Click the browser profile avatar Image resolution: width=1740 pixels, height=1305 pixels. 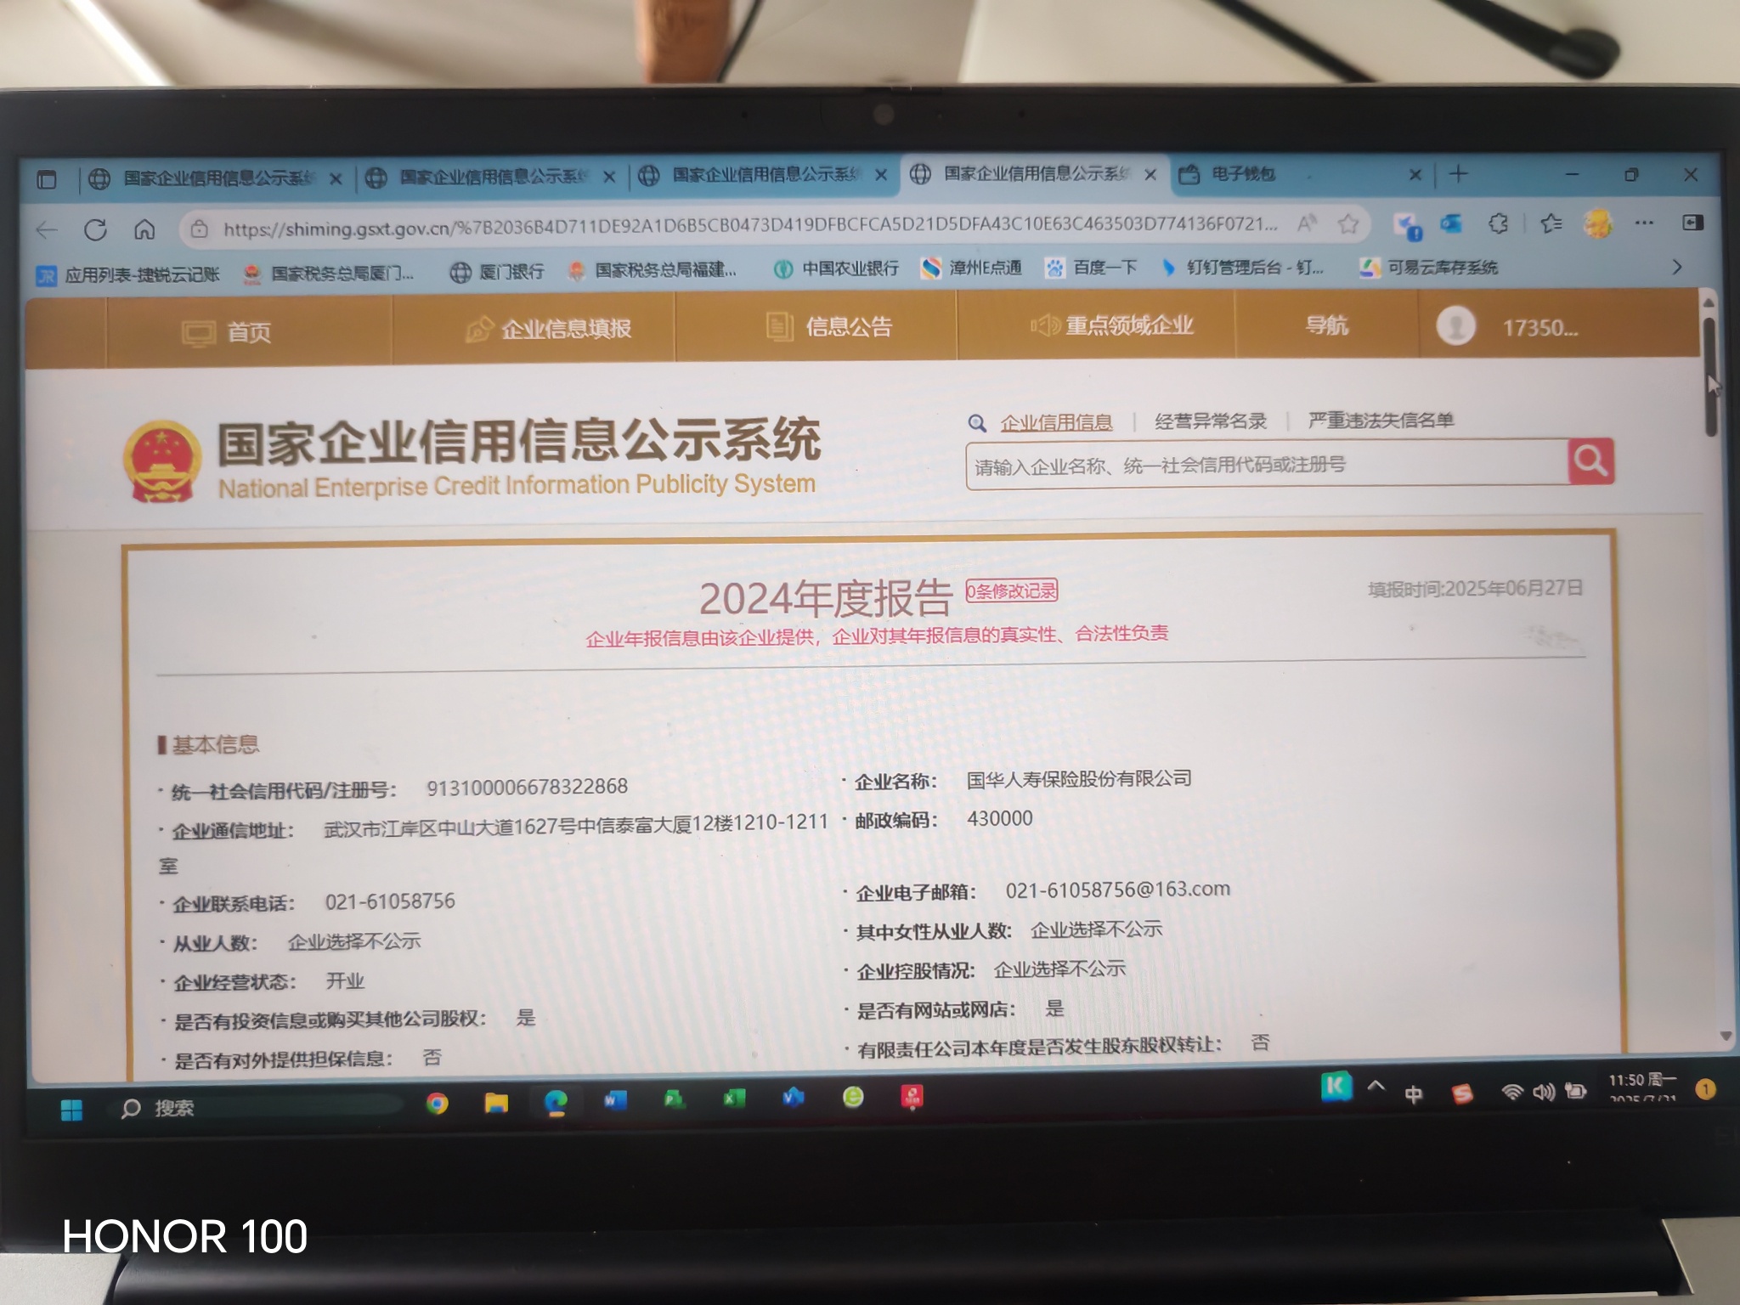coord(1598,223)
